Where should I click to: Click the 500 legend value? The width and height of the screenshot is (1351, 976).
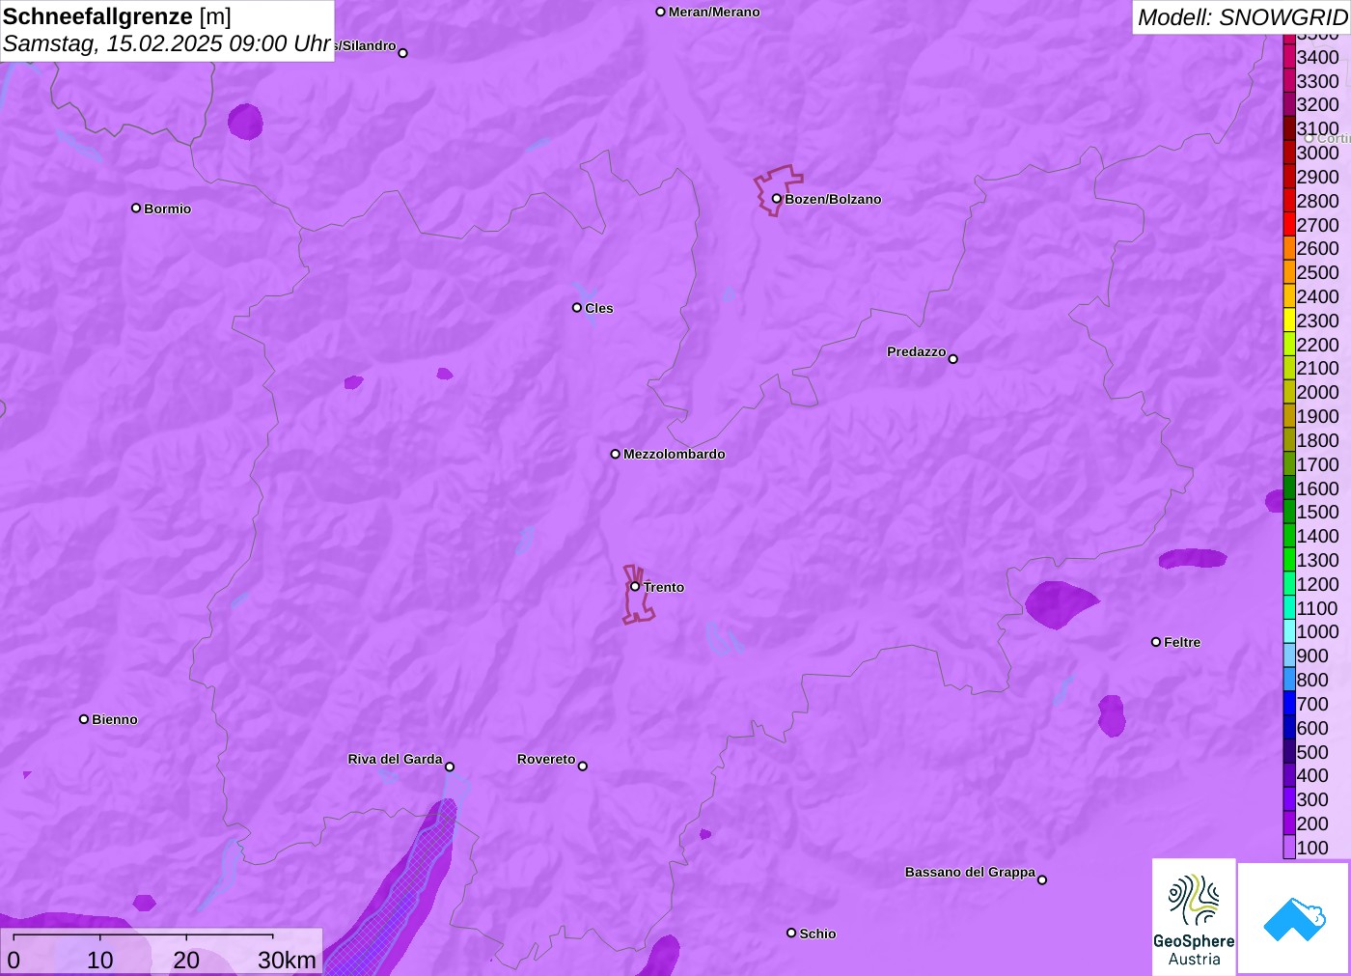pos(1312,752)
